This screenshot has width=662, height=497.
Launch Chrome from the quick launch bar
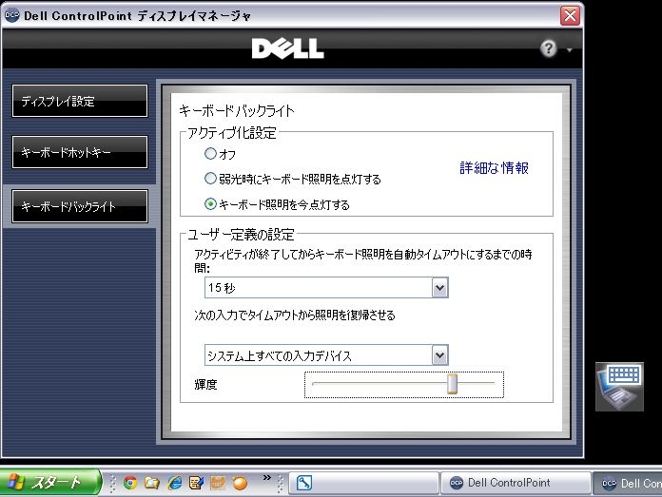[130, 482]
